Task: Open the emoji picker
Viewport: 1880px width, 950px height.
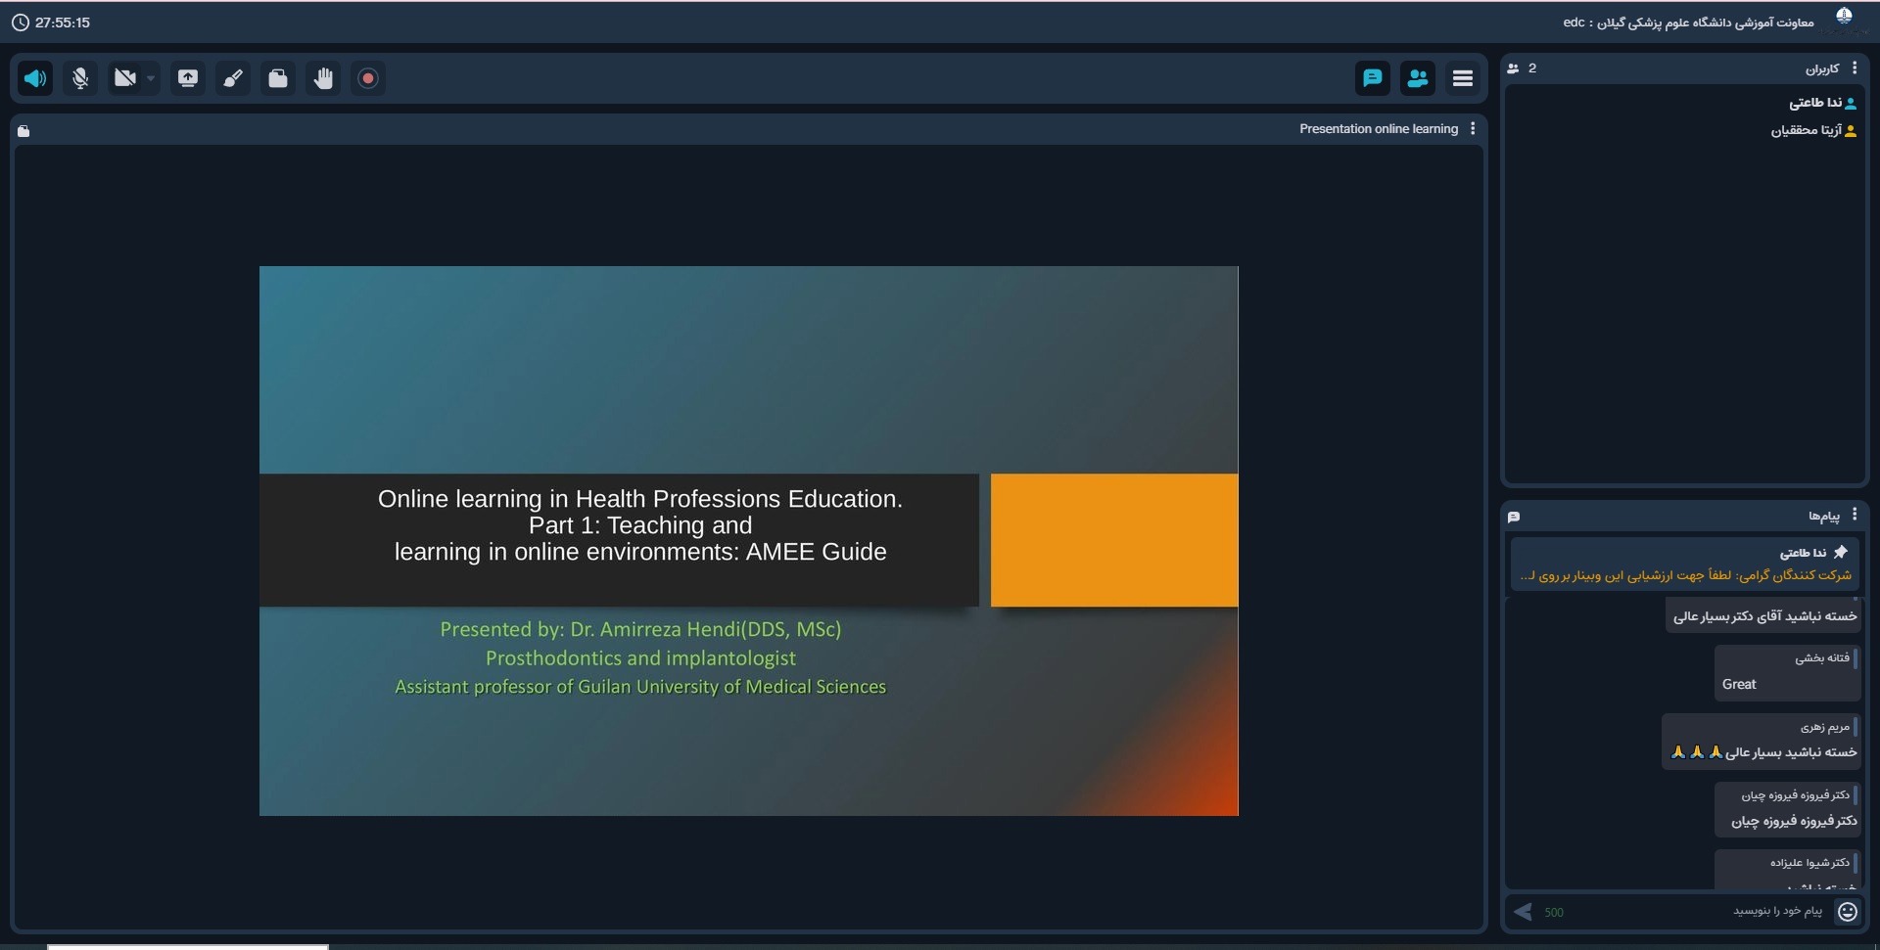Action: (x=1848, y=912)
